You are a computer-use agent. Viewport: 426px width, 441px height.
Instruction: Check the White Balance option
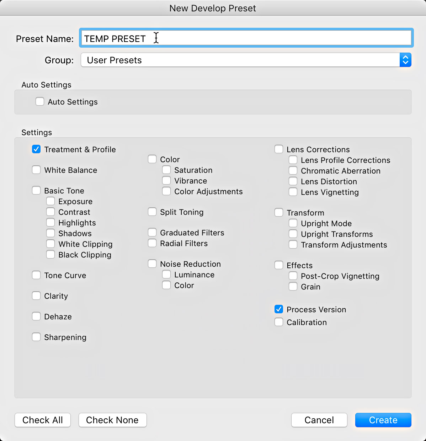coord(36,170)
